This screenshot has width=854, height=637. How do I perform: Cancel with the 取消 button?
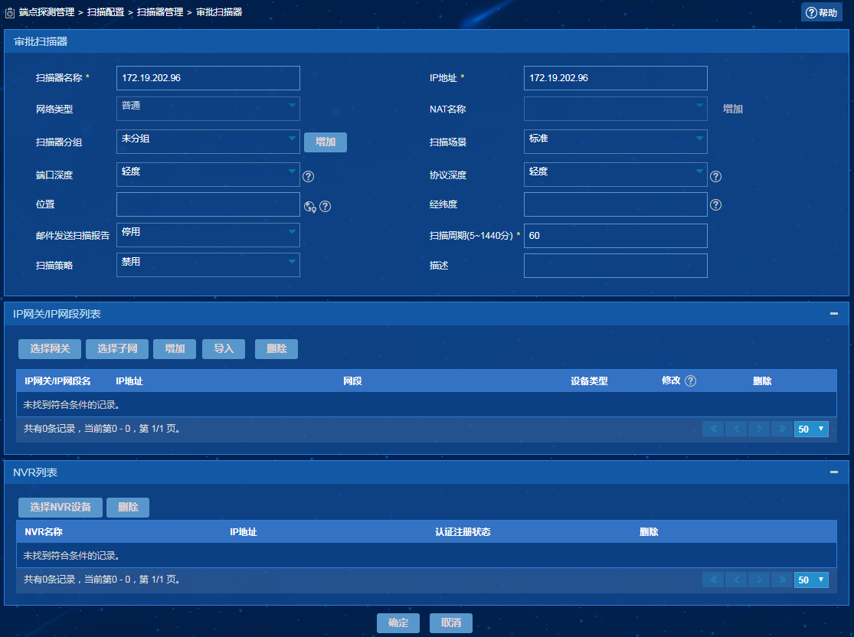[x=451, y=623]
